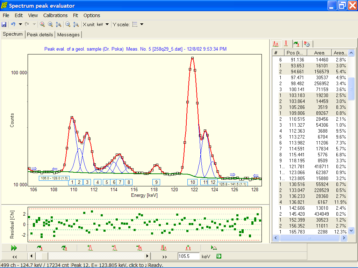This screenshot has height=268, width=358.
Task: Undo the last action with the blue arrow
Action: coord(13,24)
